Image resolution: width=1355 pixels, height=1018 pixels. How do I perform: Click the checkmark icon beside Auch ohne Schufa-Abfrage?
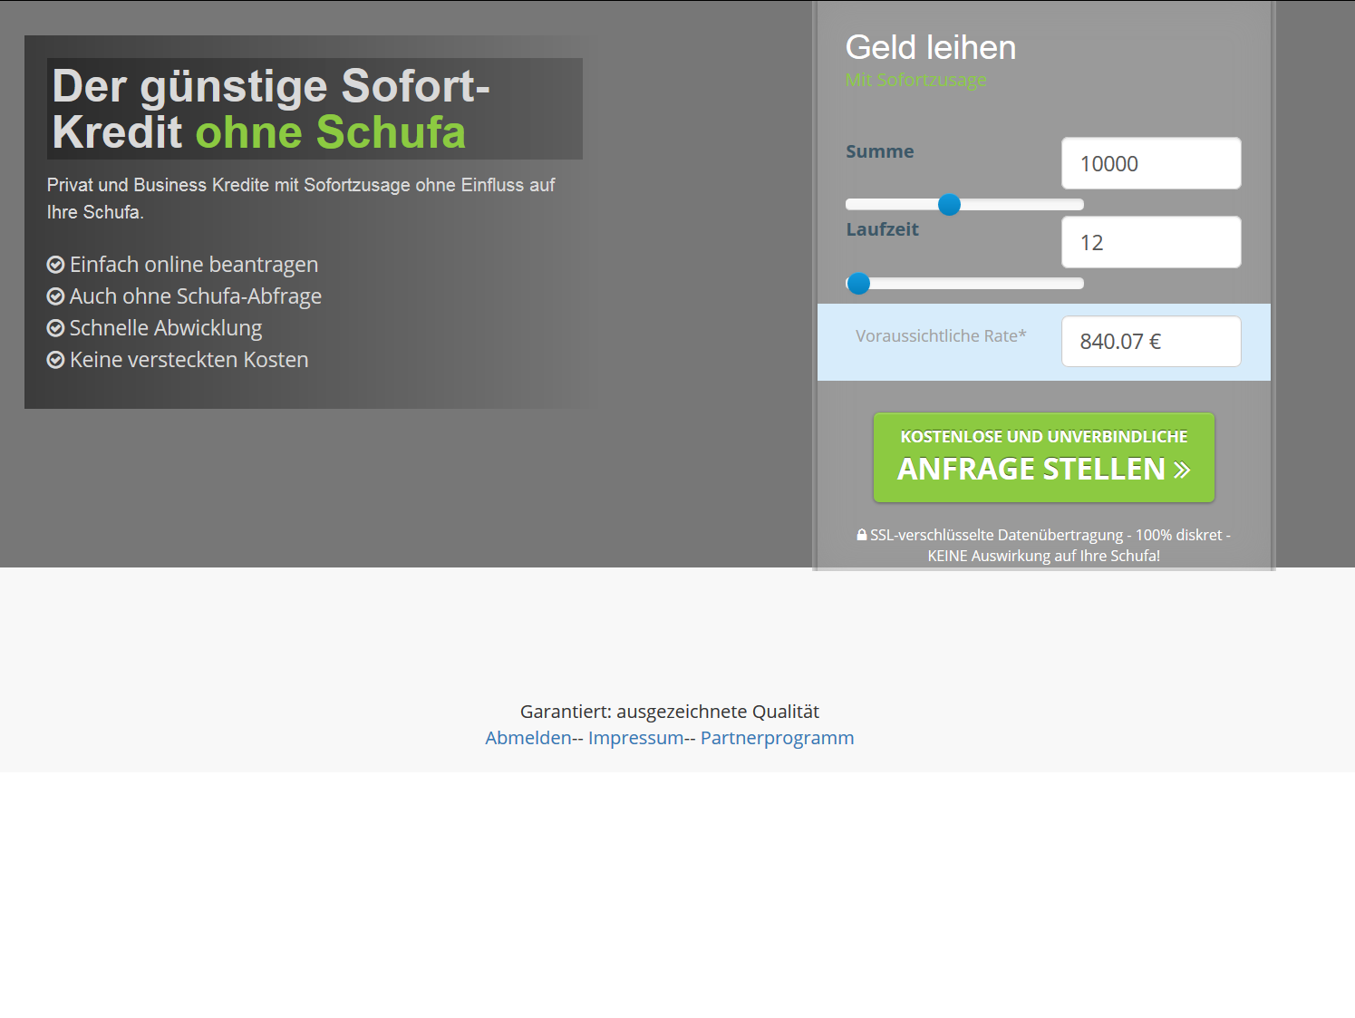point(55,296)
